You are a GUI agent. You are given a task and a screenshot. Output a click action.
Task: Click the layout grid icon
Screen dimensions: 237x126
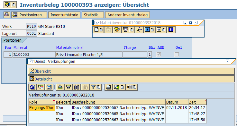coord(129,87)
